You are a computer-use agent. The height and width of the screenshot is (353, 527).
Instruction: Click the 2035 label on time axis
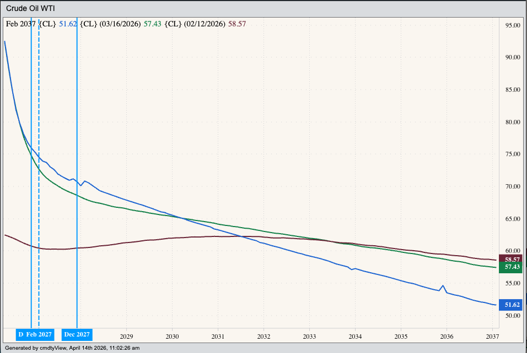tap(401, 337)
